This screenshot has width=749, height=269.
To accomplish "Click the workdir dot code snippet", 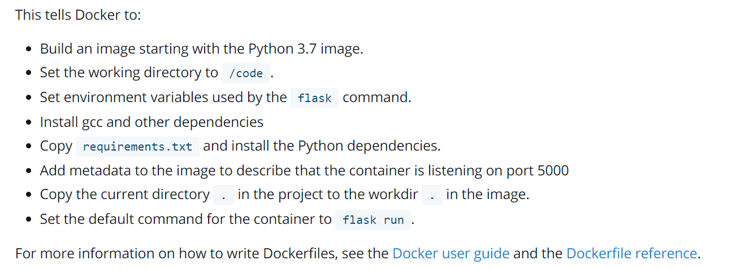I will click(432, 195).
